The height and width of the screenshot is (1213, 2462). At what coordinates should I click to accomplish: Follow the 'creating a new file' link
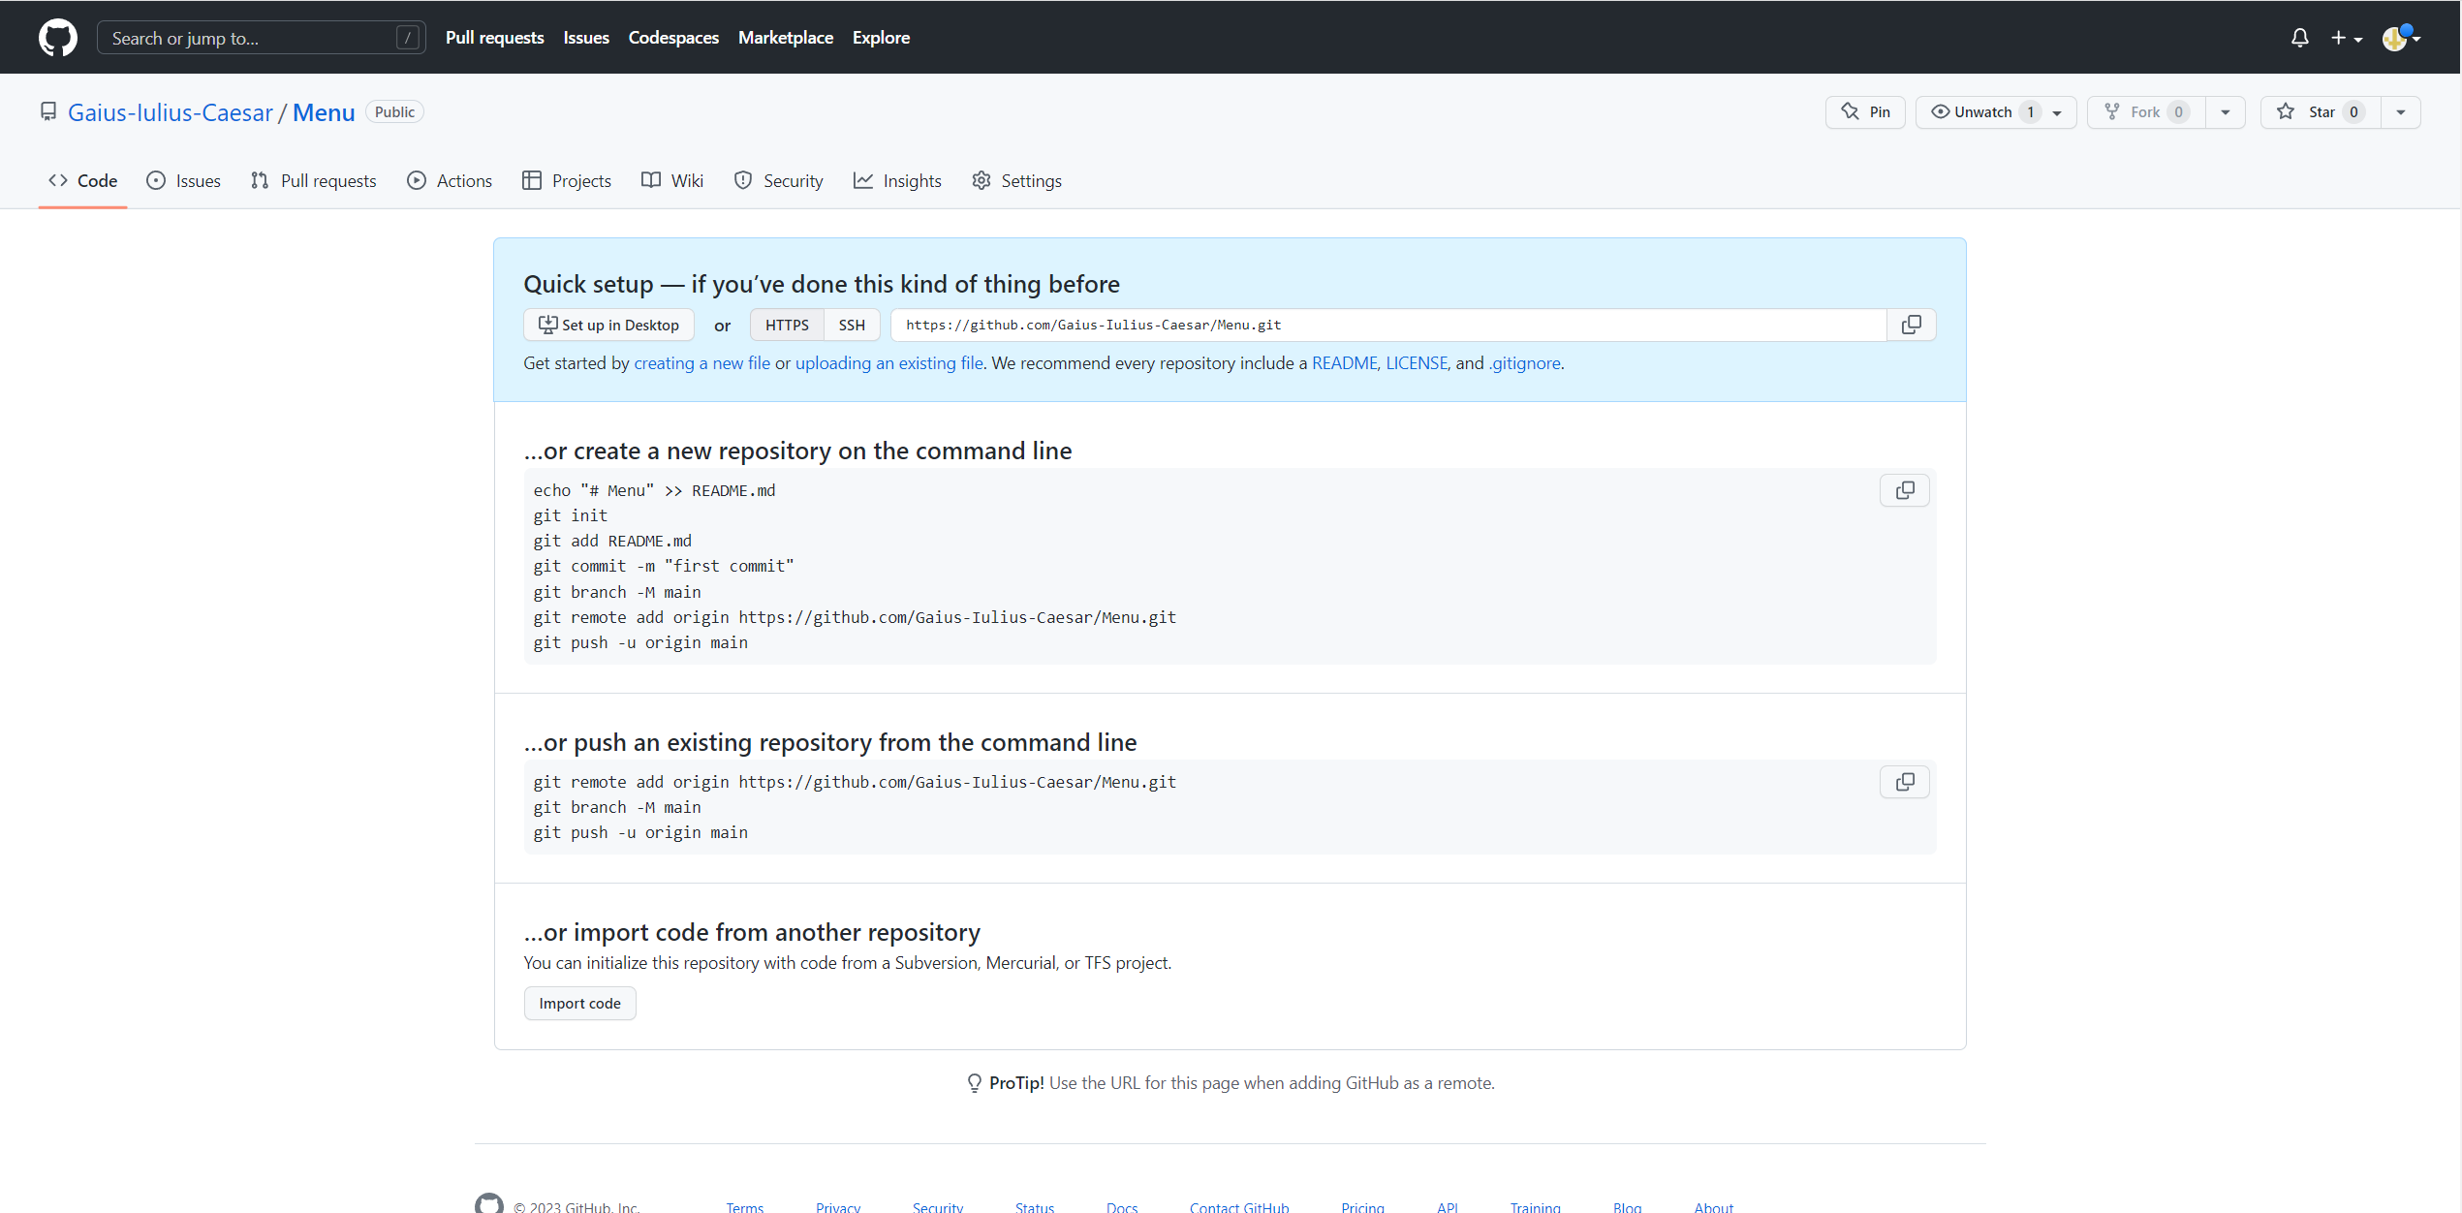701,363
